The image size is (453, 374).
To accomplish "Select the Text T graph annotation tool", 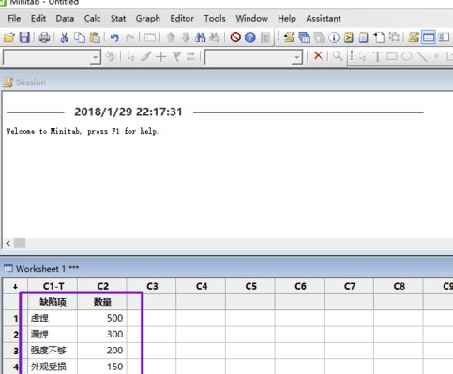I will pyautogui.click(x=377, y=56).
